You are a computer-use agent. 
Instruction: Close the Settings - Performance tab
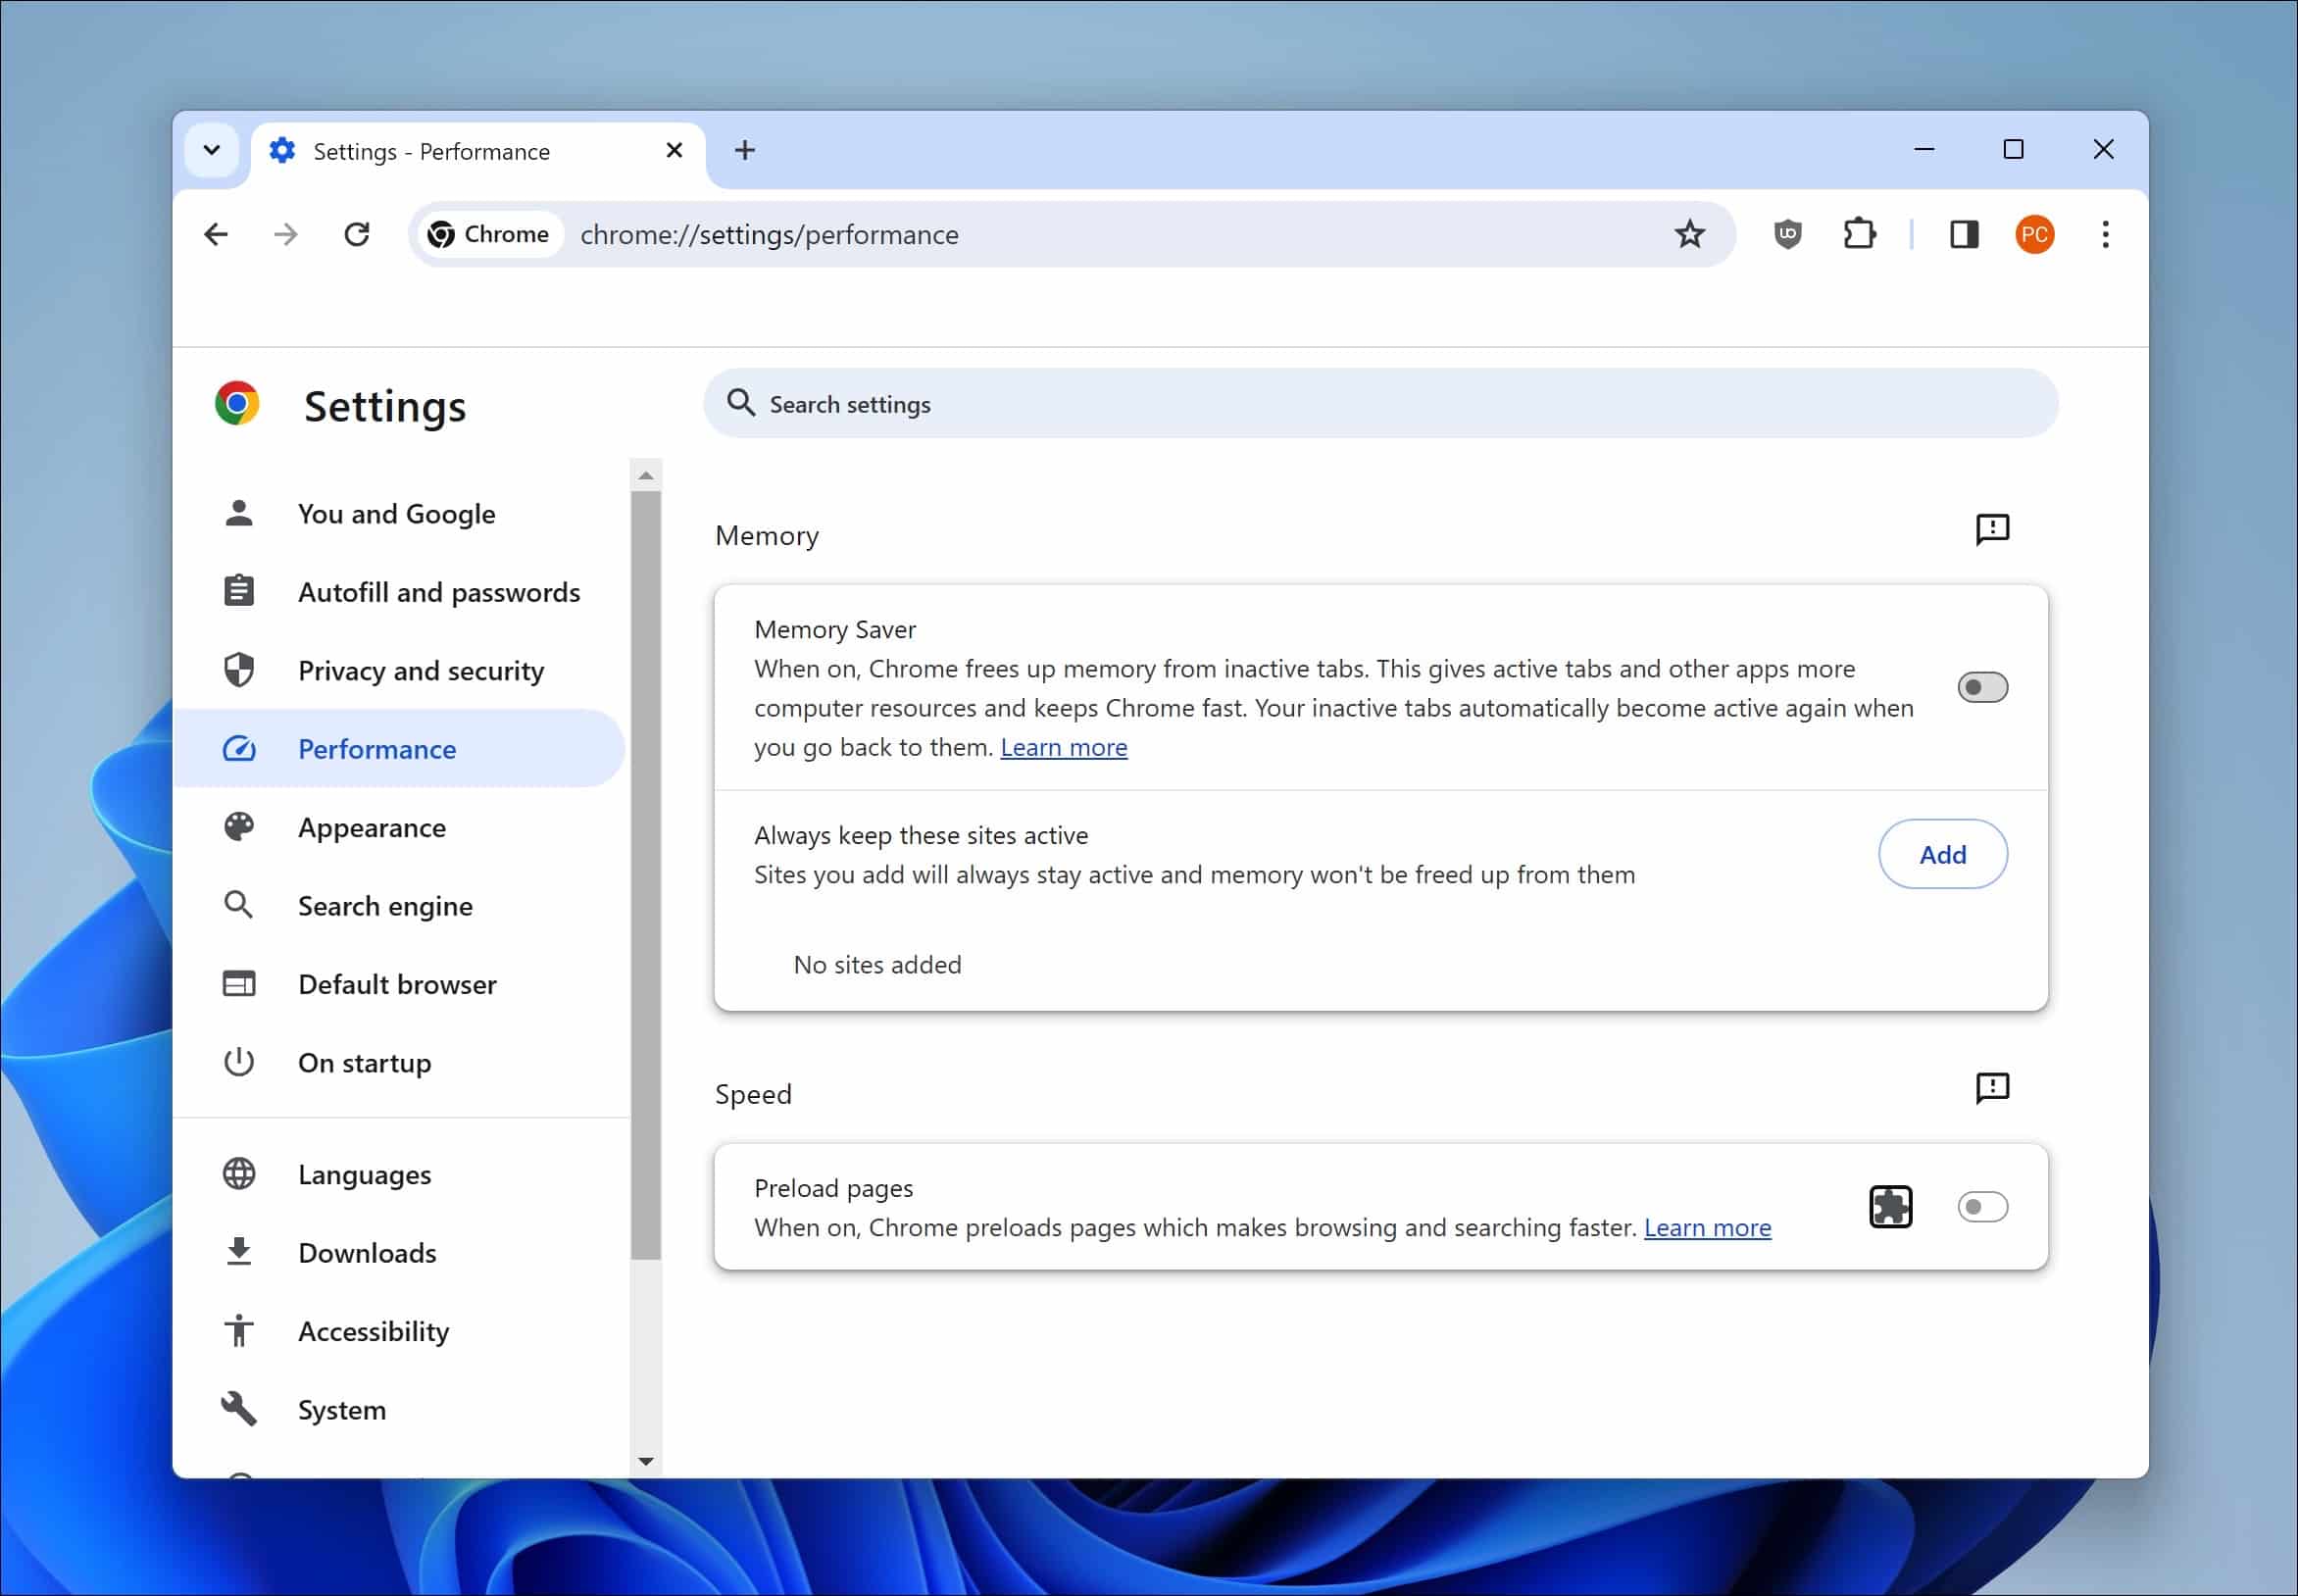pos(674,150)
